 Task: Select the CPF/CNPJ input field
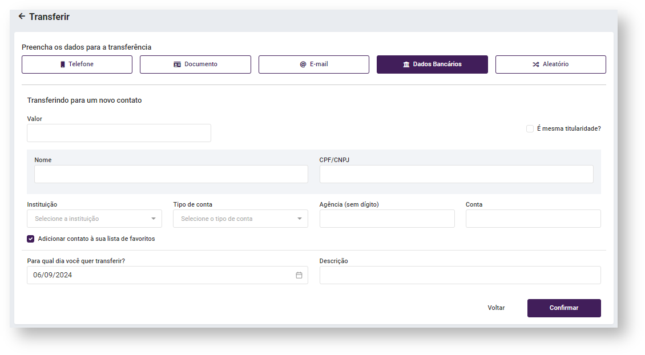456,174
